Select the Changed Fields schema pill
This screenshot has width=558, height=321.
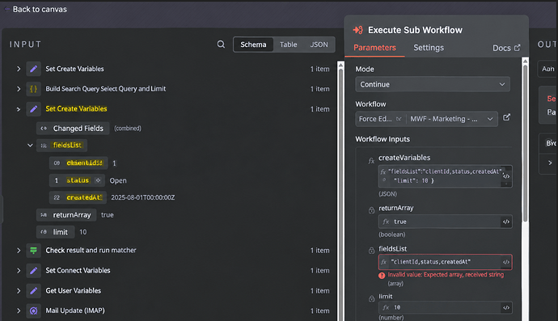point(73,129)
